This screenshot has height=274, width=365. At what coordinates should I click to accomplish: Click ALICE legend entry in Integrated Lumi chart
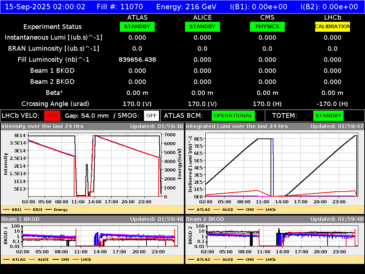tap(223, 210)
